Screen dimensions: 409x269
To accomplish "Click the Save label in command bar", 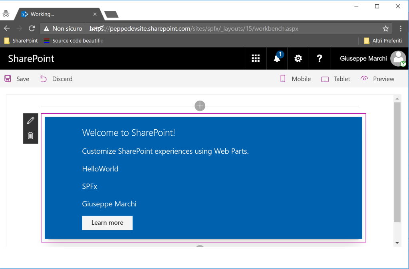I will point(23,79).
